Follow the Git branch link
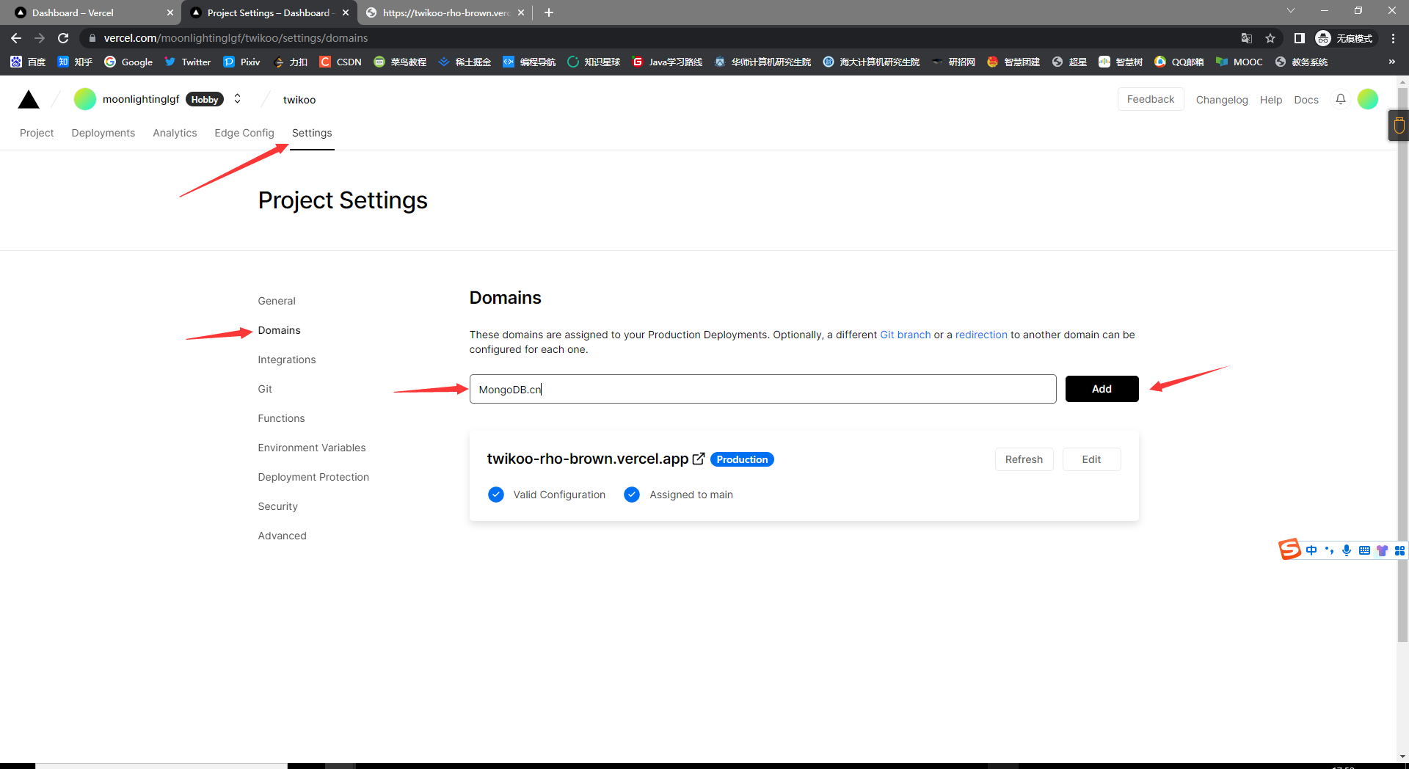Viewport: 1409px width, 769px height. coord(905,335)
